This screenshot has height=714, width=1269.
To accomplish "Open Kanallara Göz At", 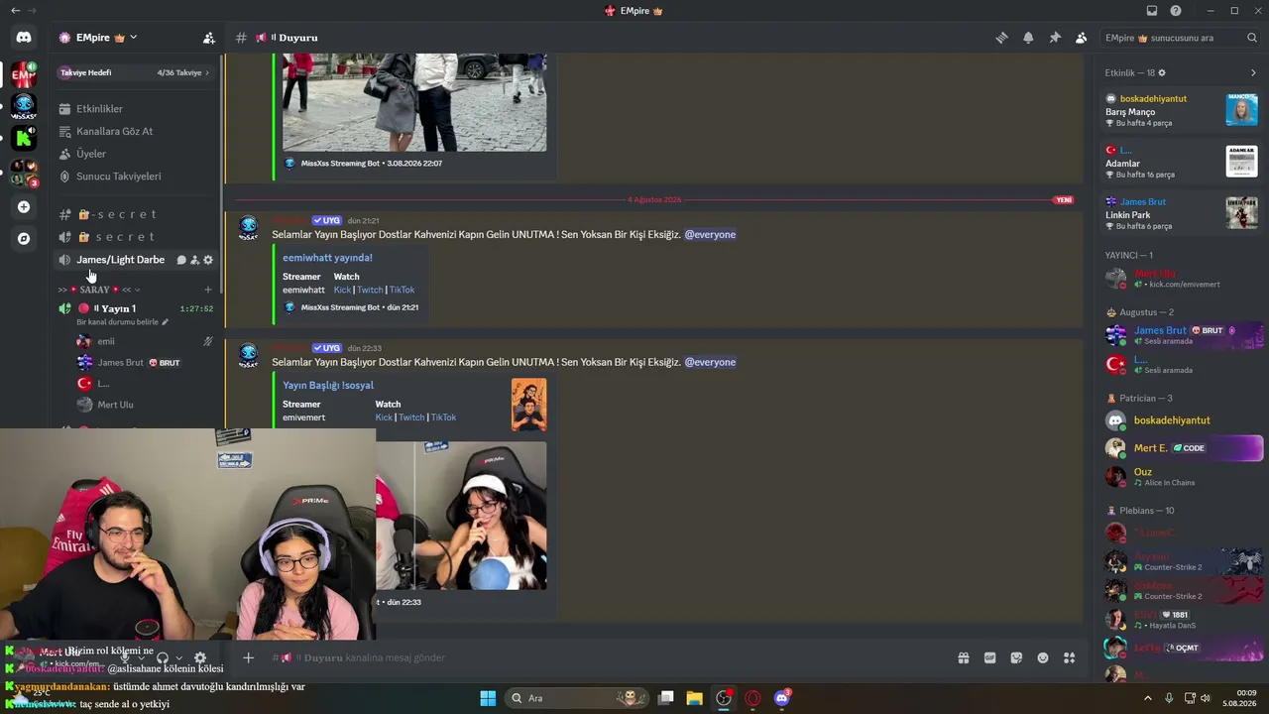I will [137, 131].
